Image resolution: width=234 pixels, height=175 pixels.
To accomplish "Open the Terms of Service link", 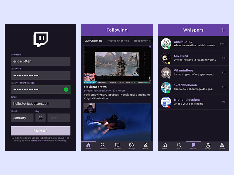I will (x=39, y=141).
